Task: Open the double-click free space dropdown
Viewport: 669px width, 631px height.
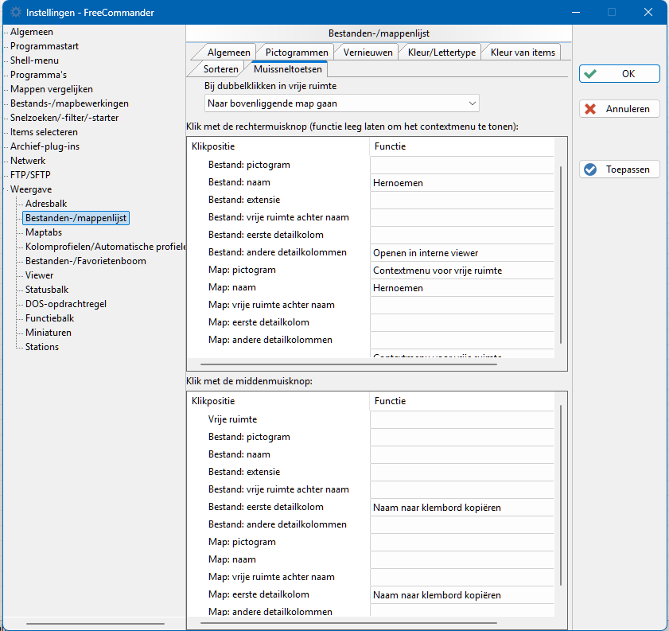Action: point(342,103)
